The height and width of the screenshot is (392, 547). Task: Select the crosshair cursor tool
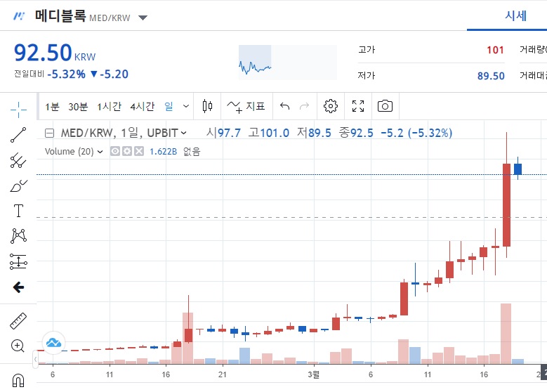tap(18, 110)
